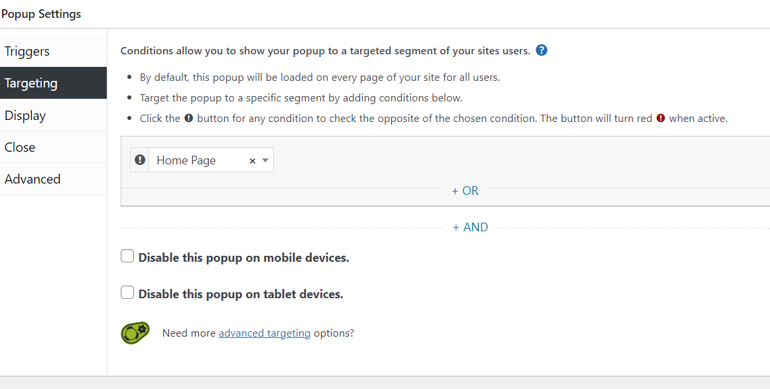The image size is (770, 389).
Task: Follow the advanced targeting link
Action: click(265, 333)
